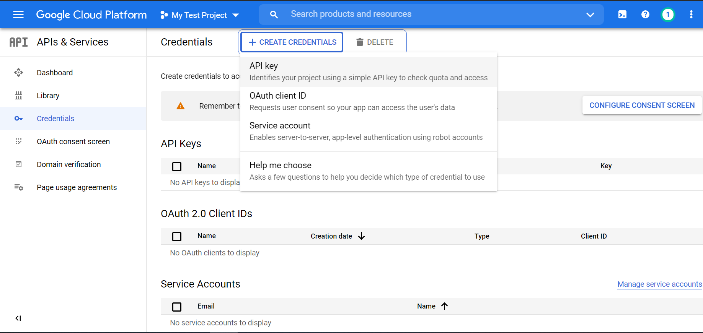Open the notifications badge showing 1
Screen dimensions: 703x333
pos(668,15)
